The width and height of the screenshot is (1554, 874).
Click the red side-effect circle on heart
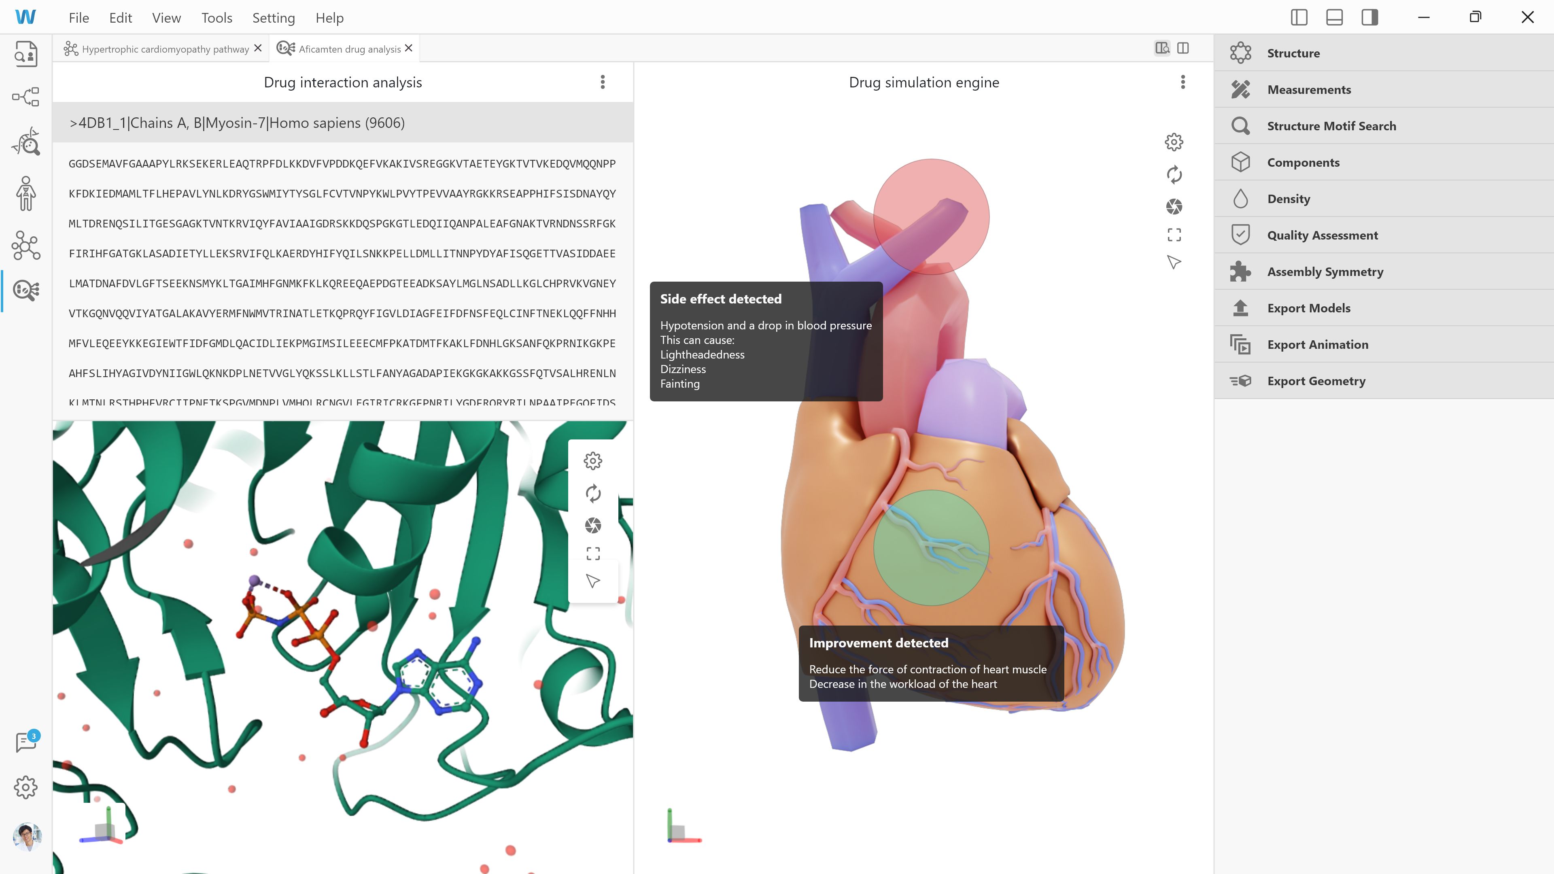click(931, 216)
